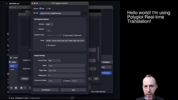Click the Translation panel header in OBS
178x100 pixels.
107,62
